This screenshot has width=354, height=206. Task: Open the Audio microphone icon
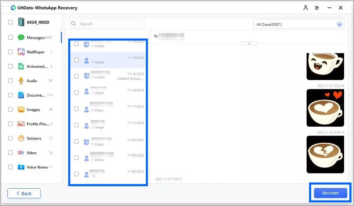click(x=21, y=81)
